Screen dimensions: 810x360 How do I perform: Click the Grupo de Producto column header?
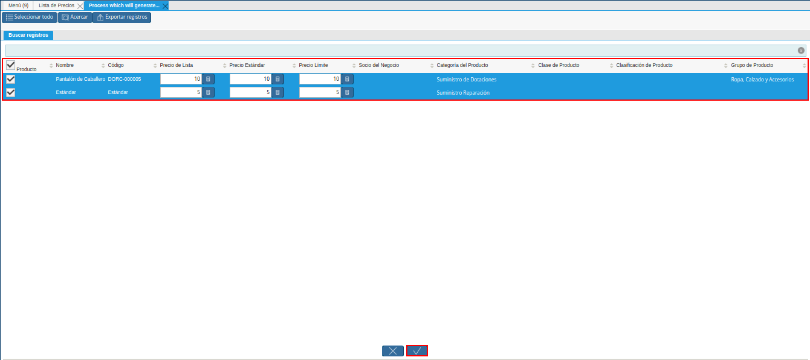(752, 65)
